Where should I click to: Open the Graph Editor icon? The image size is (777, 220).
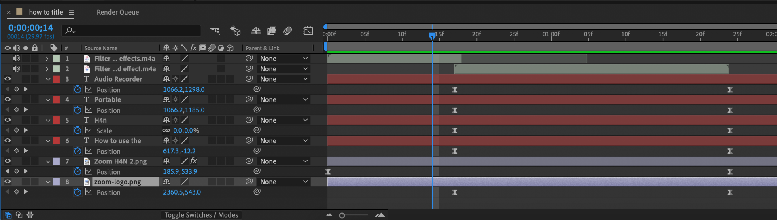click(308, 31)
